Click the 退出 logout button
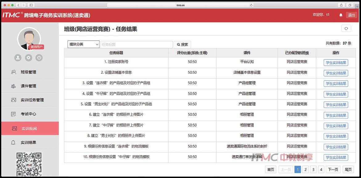 [351, 14]
